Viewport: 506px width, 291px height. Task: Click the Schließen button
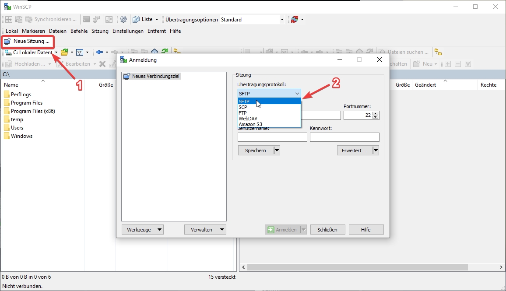point(327,230)
